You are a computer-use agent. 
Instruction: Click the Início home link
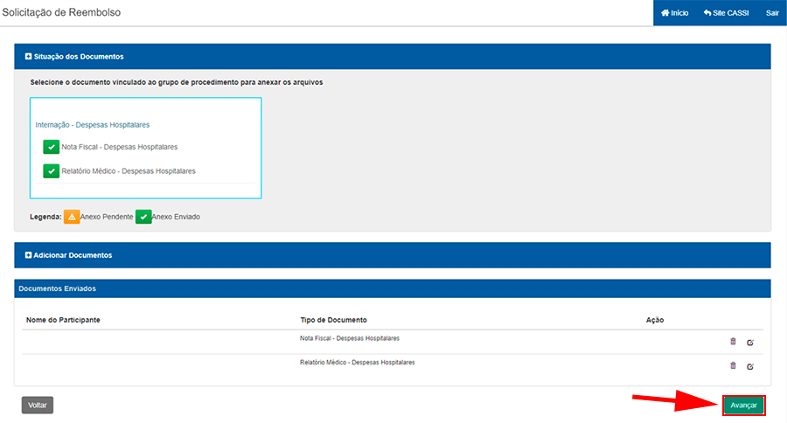click(x=674, y=13)
